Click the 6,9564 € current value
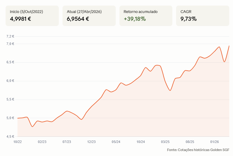 tap(78, 19)
